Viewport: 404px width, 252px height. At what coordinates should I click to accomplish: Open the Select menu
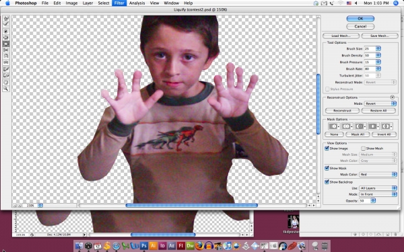pyautogui.click(x=104, y=3)
